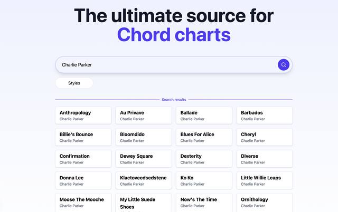Screen dimensions: 338x212
Task: Select the Ornithology song card
Action: [x=264, y=203]
